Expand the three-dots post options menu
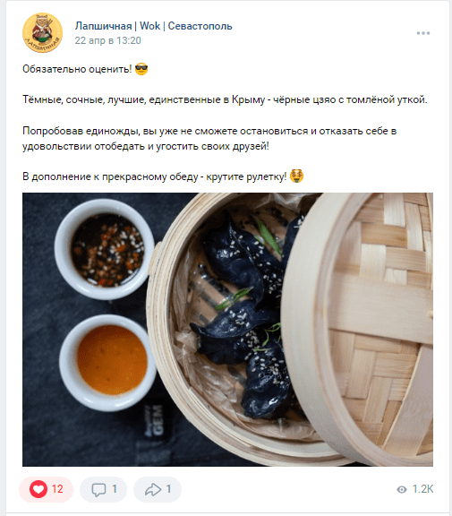The width and height of the screenshot is (452, 516). click(x=423, y=33)
